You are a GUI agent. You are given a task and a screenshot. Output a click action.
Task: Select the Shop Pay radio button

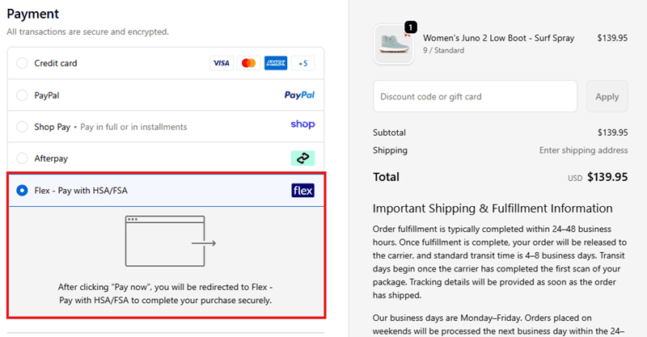(x=22, y=127)
